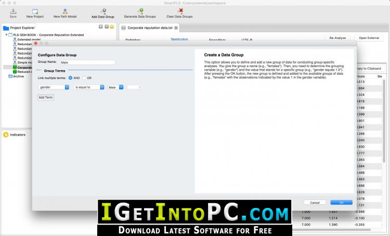Open the 'is equal to' operator dropdown
This screenshot has width=390, height=236.
coord(89,87)
